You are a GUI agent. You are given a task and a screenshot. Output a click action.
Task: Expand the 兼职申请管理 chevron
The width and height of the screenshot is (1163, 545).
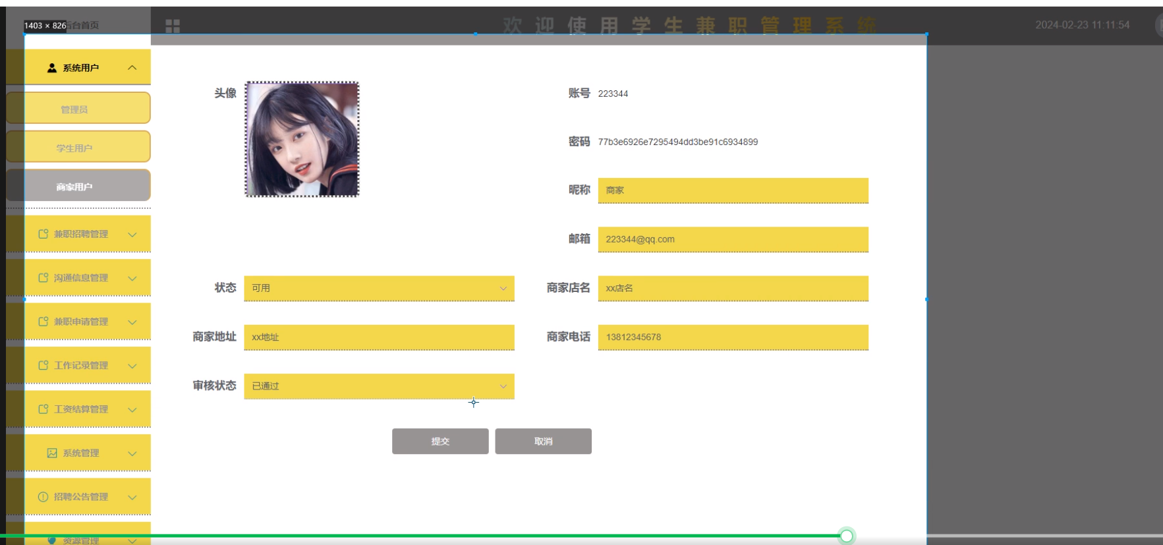pyautogui.click(x=132, y=322)
